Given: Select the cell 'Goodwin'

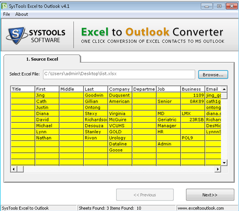Looking at the screenshot, I should (96, 95).
